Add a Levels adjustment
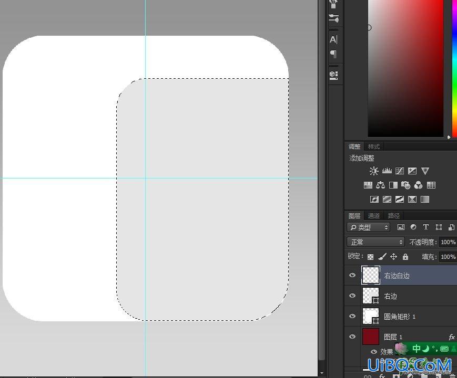This screenshot has height=378, width=457. pyautogui.click(x=387, y=171)
